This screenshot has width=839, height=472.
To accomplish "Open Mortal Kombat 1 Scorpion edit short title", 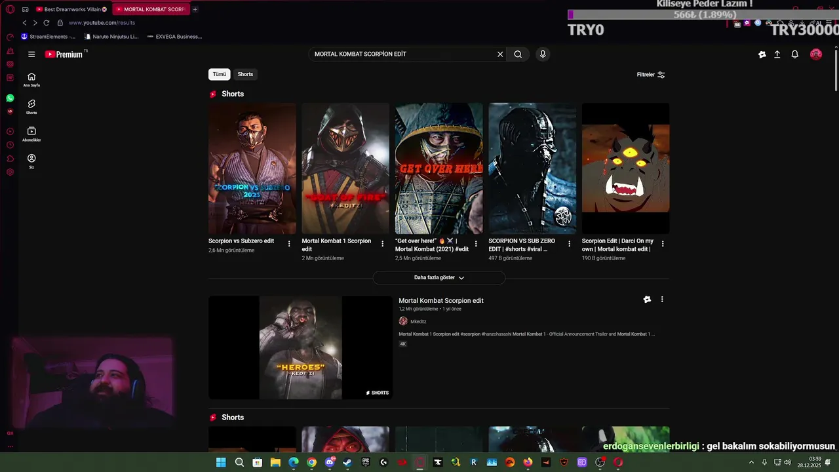I will (x=337, y=245).
